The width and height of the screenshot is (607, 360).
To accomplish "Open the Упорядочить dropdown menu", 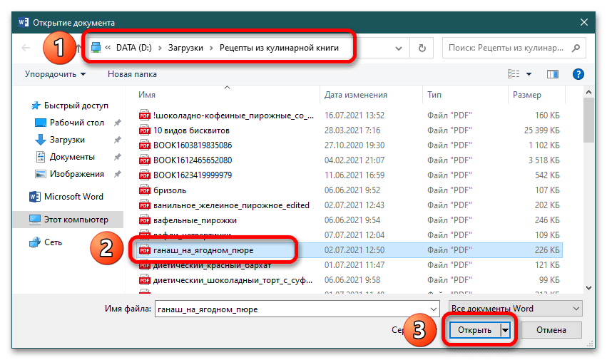I will 55,73.
